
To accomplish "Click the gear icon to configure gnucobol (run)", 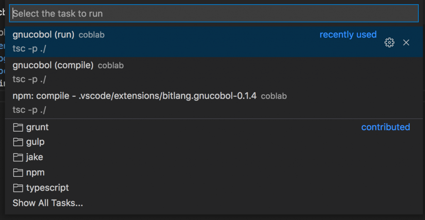I will tap(389, 42).
